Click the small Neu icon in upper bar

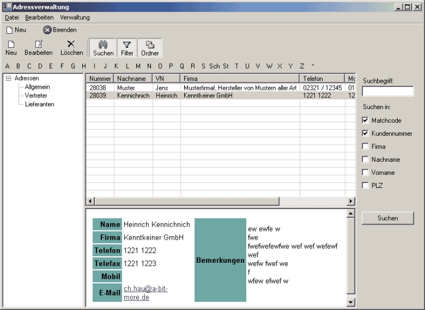coord(9,30)
